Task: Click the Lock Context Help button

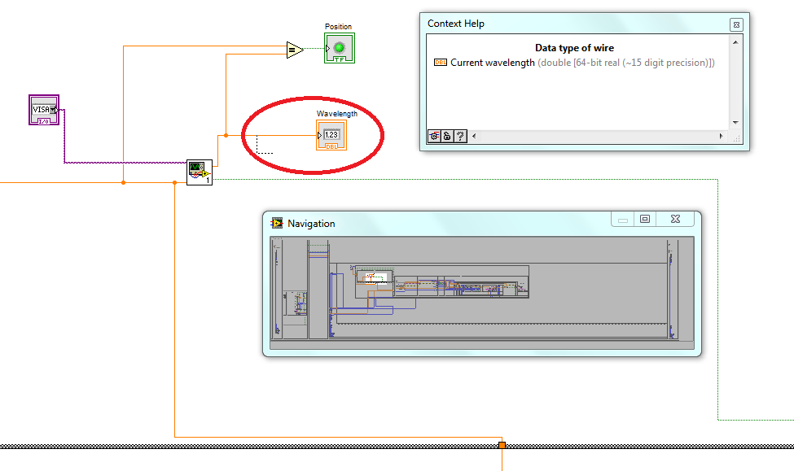Action: (447, 136)
